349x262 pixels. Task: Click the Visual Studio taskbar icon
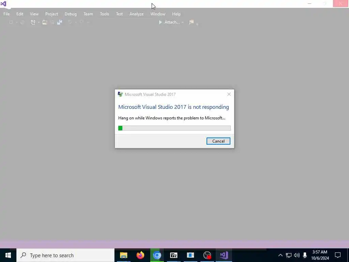[x=224, y=255]
